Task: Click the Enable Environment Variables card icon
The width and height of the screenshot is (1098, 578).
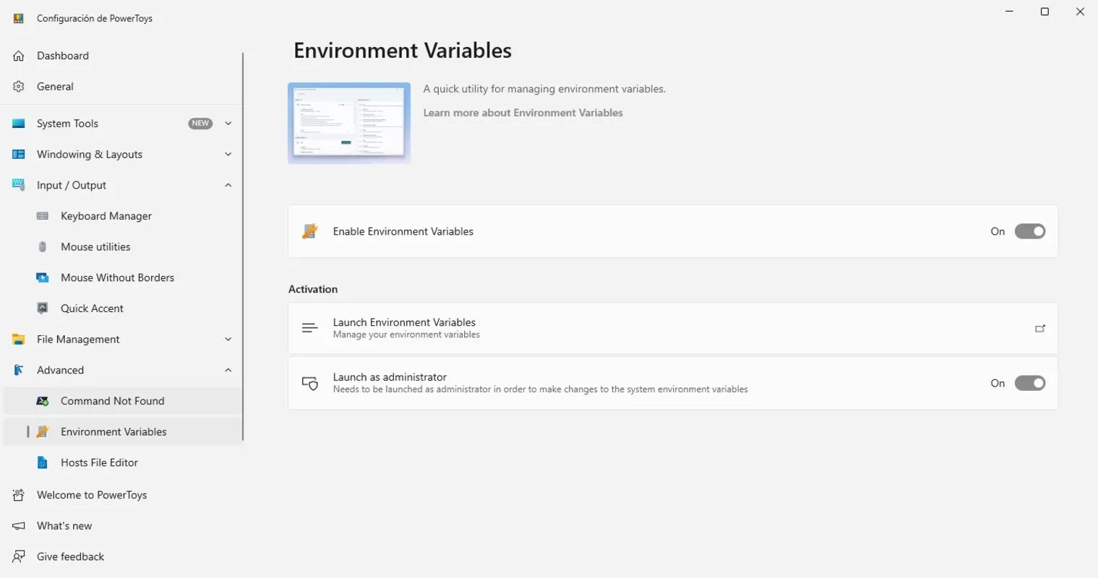Action: tap(310, 231)
